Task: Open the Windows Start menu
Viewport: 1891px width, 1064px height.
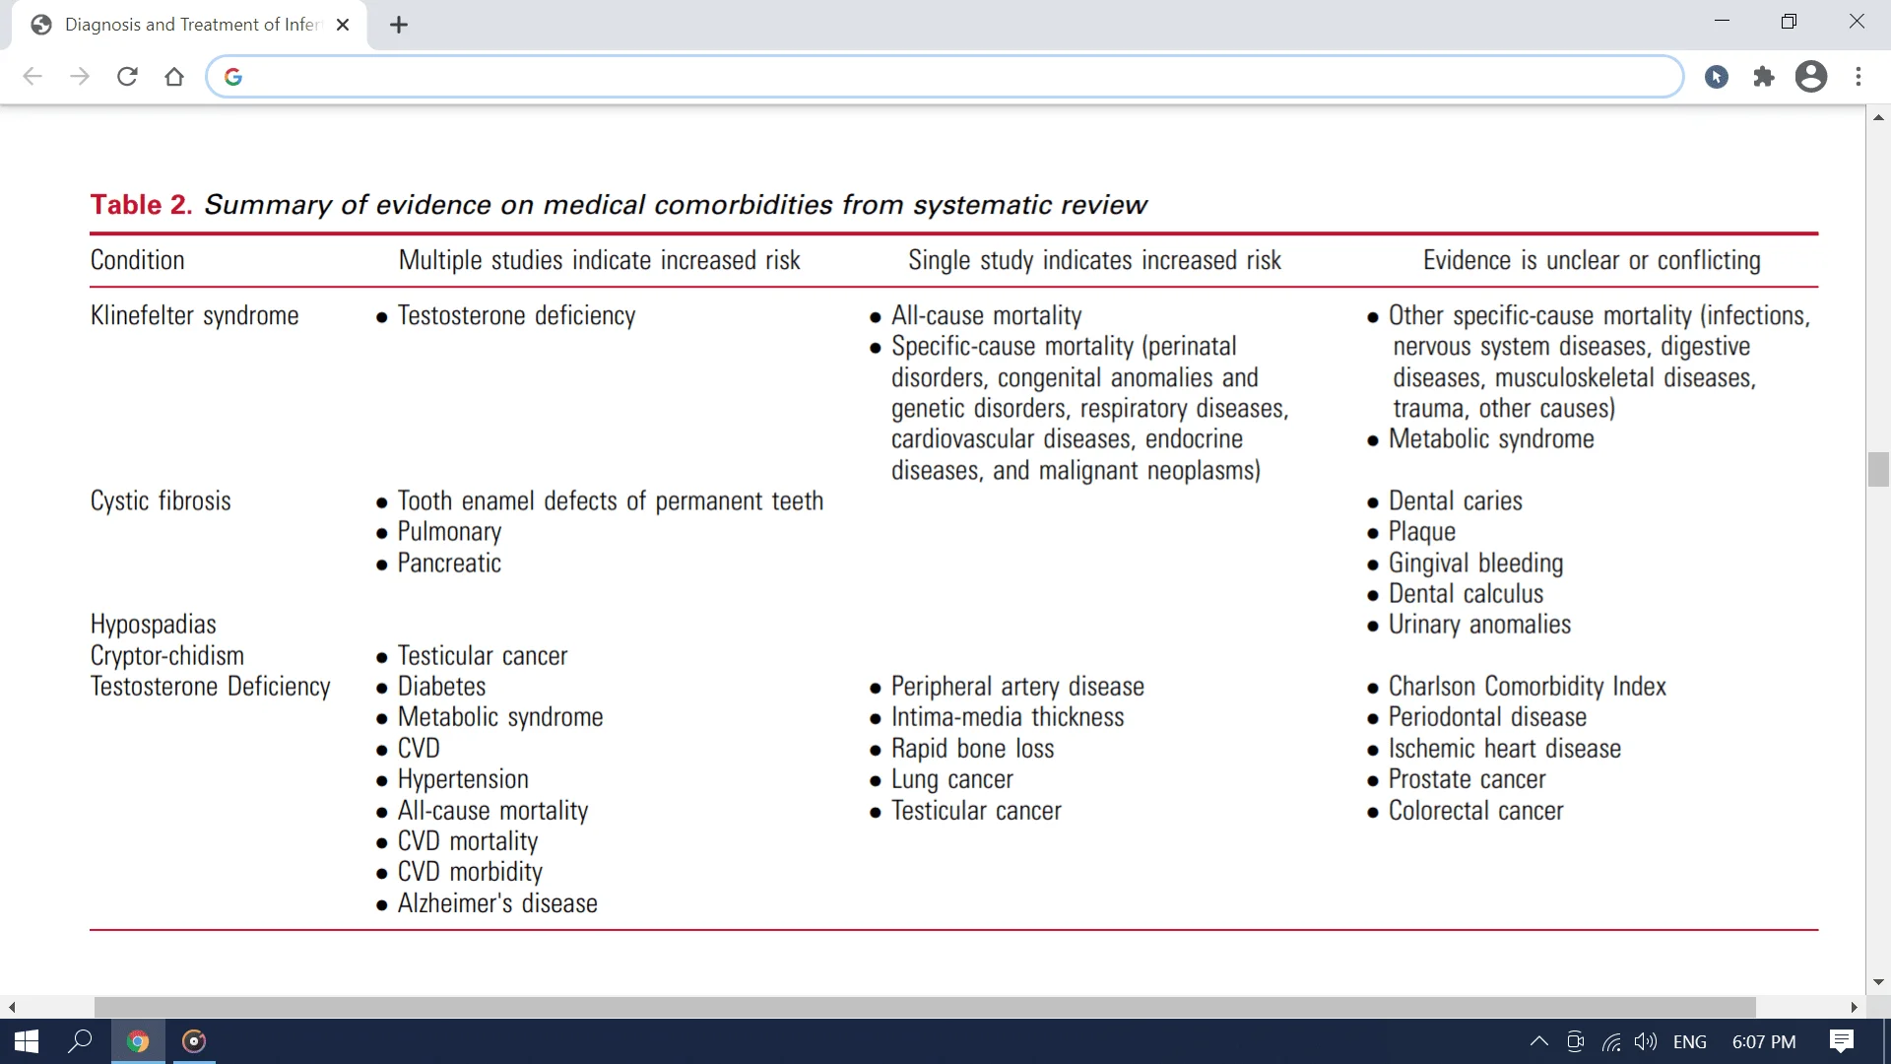Action: [x=27, y=1041]
